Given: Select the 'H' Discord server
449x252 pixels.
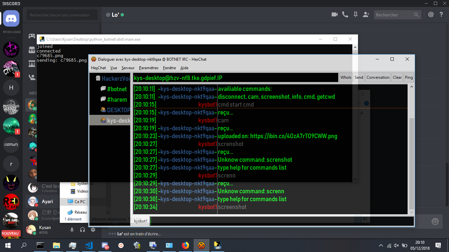Looking at the screenshot, I should [11, 88].
